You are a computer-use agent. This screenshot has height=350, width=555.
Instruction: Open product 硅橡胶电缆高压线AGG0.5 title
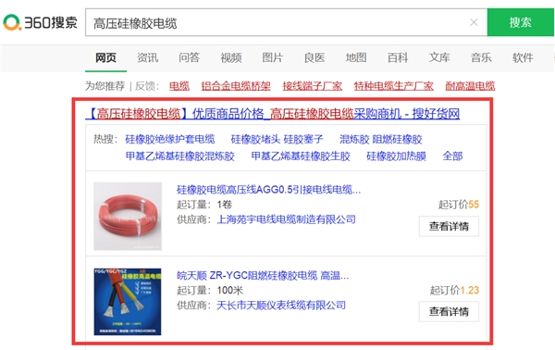click(268, 190)
